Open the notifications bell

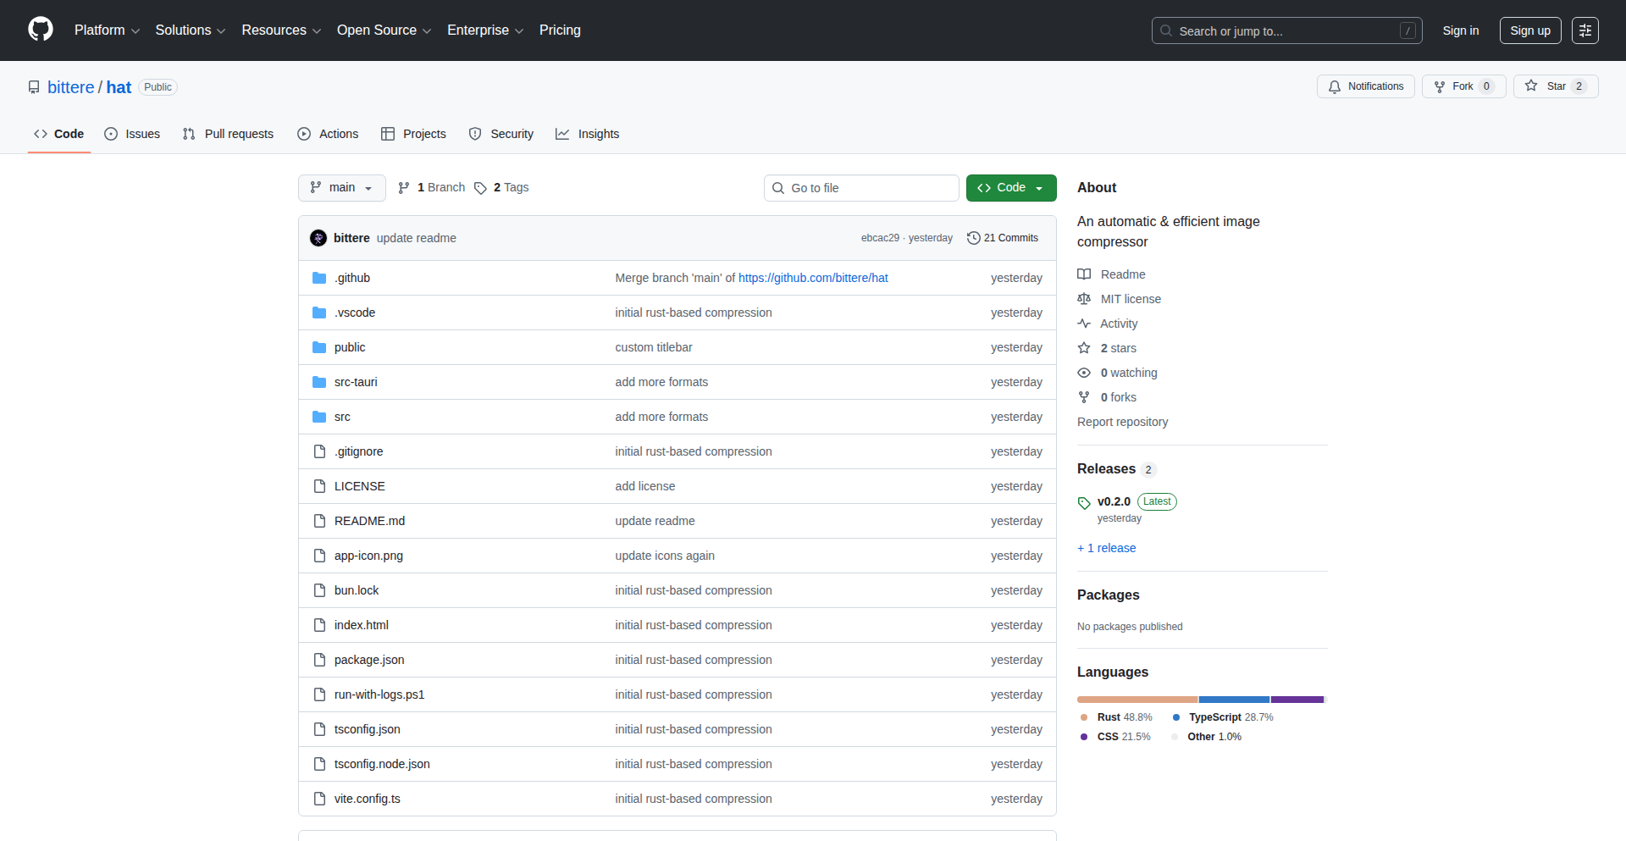pyautogui.click(x=1334, y=86)
